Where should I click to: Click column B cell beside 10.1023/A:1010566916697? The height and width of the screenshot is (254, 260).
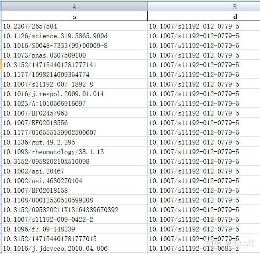click(x=204, y=103)
